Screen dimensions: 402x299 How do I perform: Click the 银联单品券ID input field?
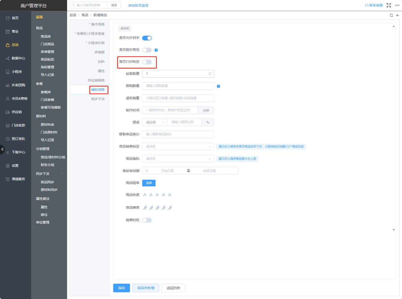click(x=178, y=134)
